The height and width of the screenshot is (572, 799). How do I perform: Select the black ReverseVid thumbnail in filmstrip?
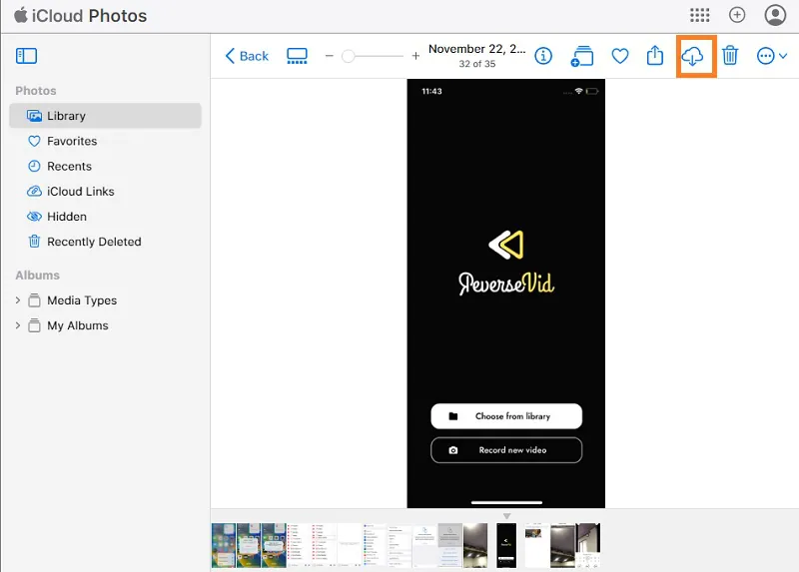tap(506, 545)
